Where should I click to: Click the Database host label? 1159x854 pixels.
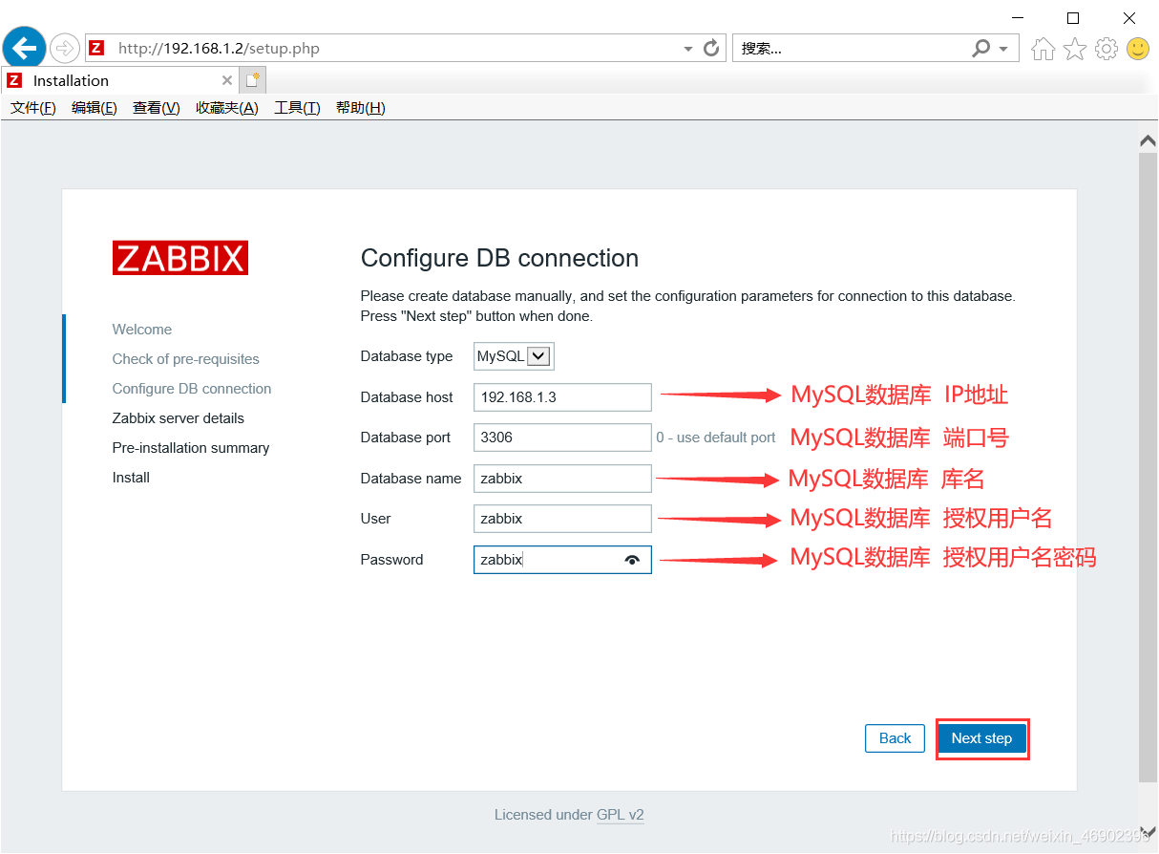click(x=407, y=397)
